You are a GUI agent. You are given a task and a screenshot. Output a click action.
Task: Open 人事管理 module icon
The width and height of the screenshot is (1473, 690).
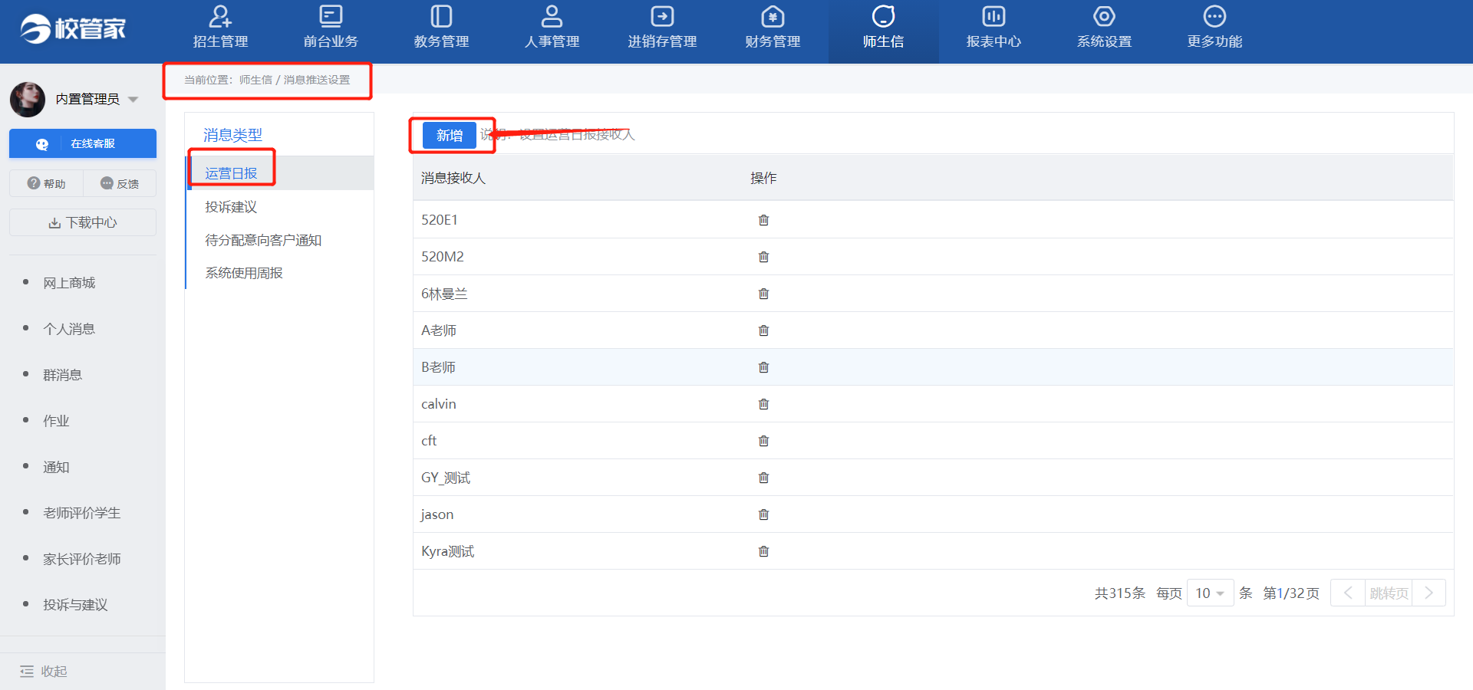[x=552, y=16]
